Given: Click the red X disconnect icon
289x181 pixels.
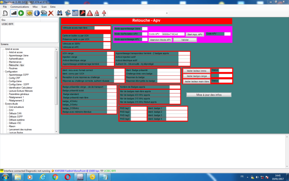Looking at the screenshot, I should (x=51, y=13).
